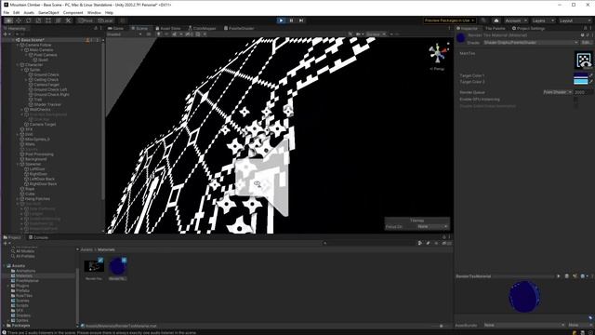Select the Move tool in toolbar
This screenshot has width=595, height=335.
19,20
